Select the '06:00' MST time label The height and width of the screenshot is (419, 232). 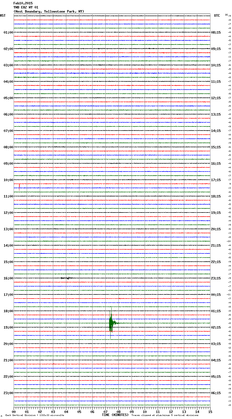coord(8,114)
